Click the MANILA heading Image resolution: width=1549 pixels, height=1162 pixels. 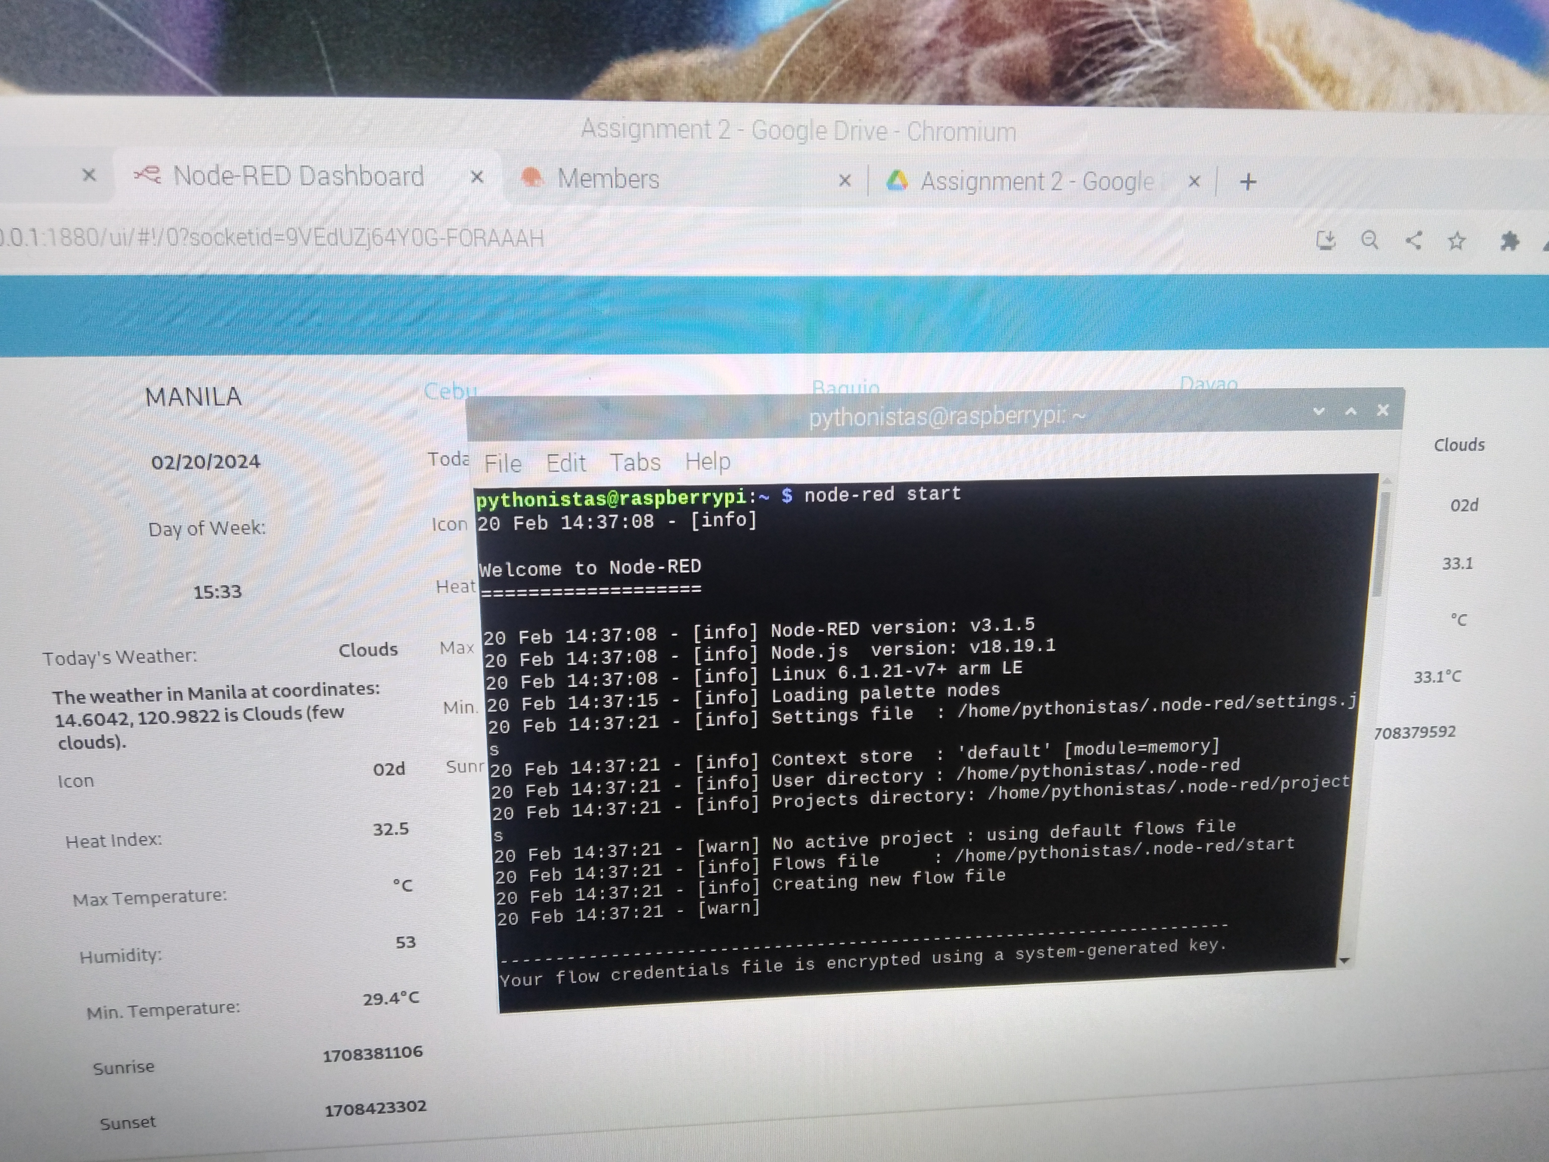[x=193, y=397]
